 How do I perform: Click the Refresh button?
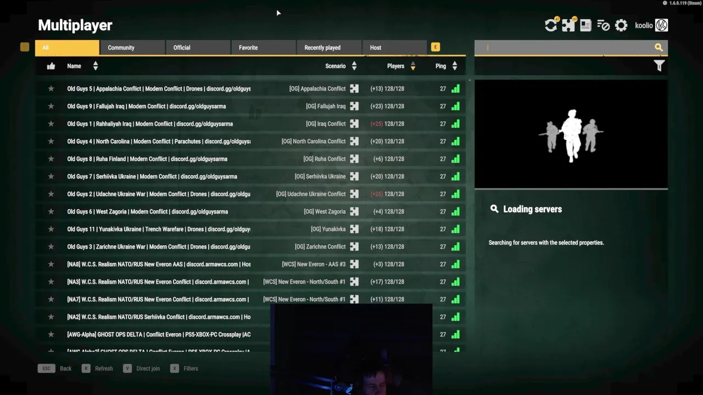97,368
